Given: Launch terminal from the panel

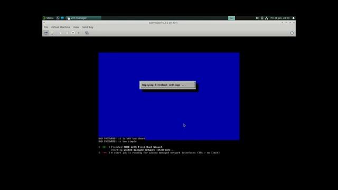Looking at the screenshot, I should click(x=58, y=18).
